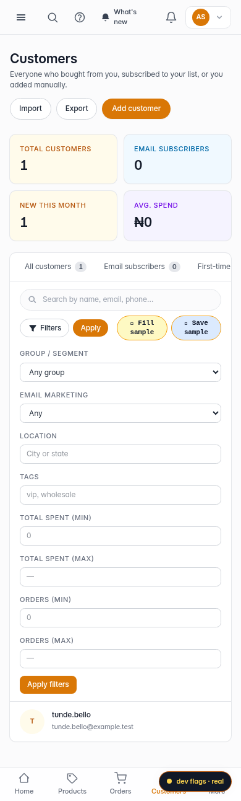Switch to First-time tab
The image size is (241, 801).
(x=214, y=267)
